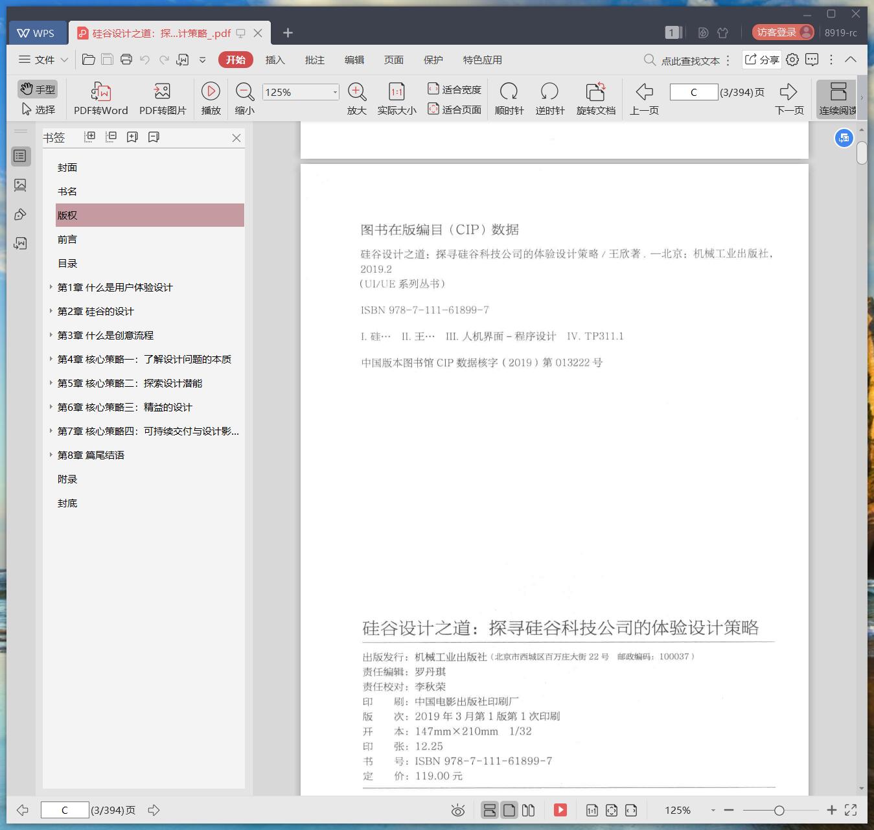The width and height of the screenshot is (874, 830).
Task: Show bookmarks sidebar panel
Action: 20,156
